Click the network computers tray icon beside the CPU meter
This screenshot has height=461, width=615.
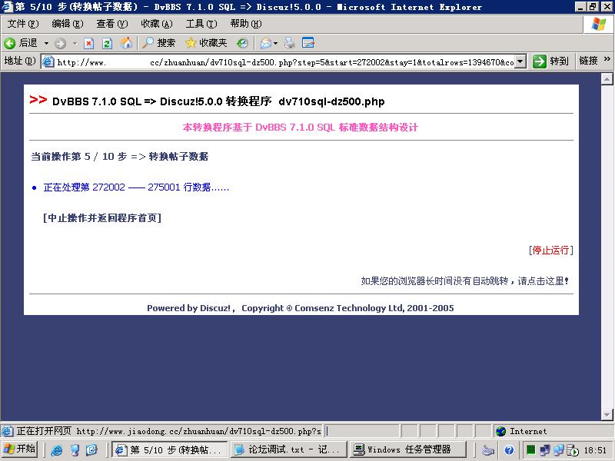tap(545, 450)
